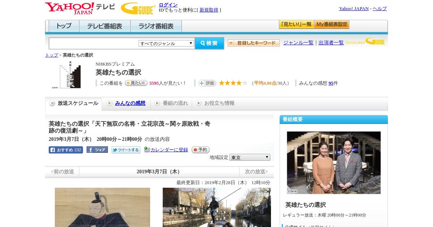Open the ヘルプ link

pos(380,8)
